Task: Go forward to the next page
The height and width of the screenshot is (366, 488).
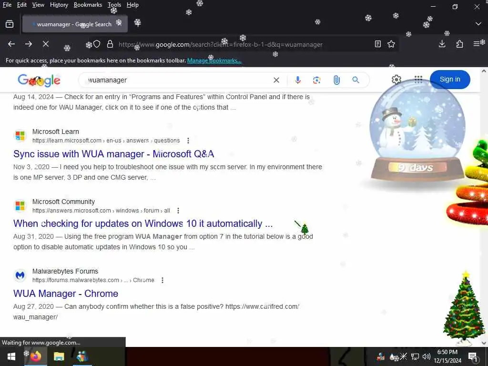Action: tap(28, 44)
